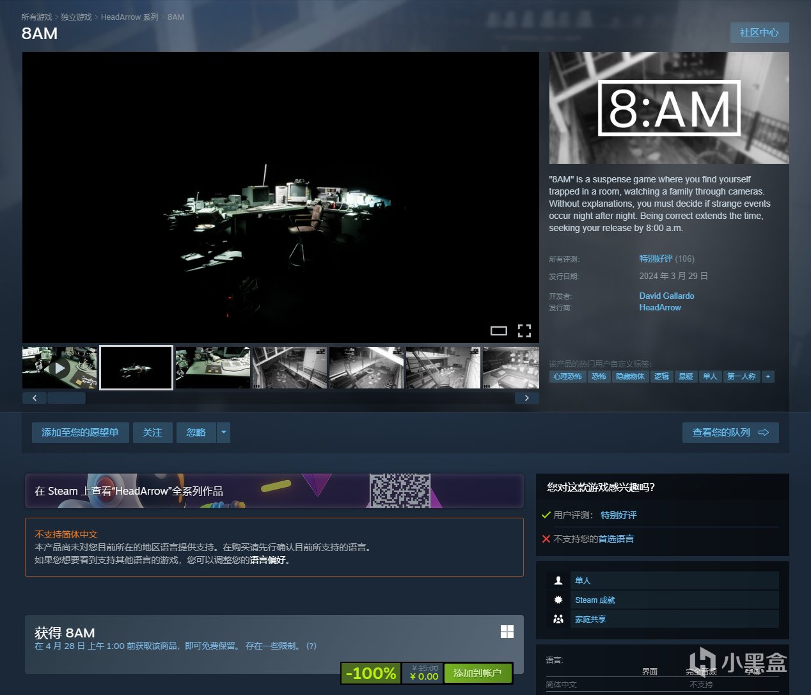
Task: Click 添加到帐户 add to account button
Action: pyautogui.click(x=477, y=673)
